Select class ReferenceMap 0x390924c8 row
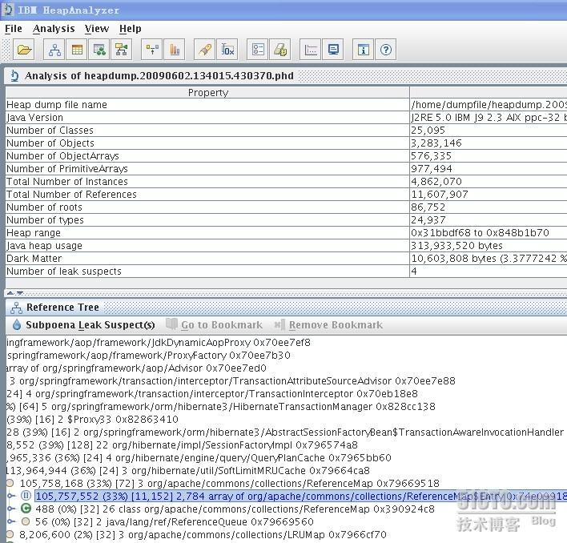 click(235, 509)
